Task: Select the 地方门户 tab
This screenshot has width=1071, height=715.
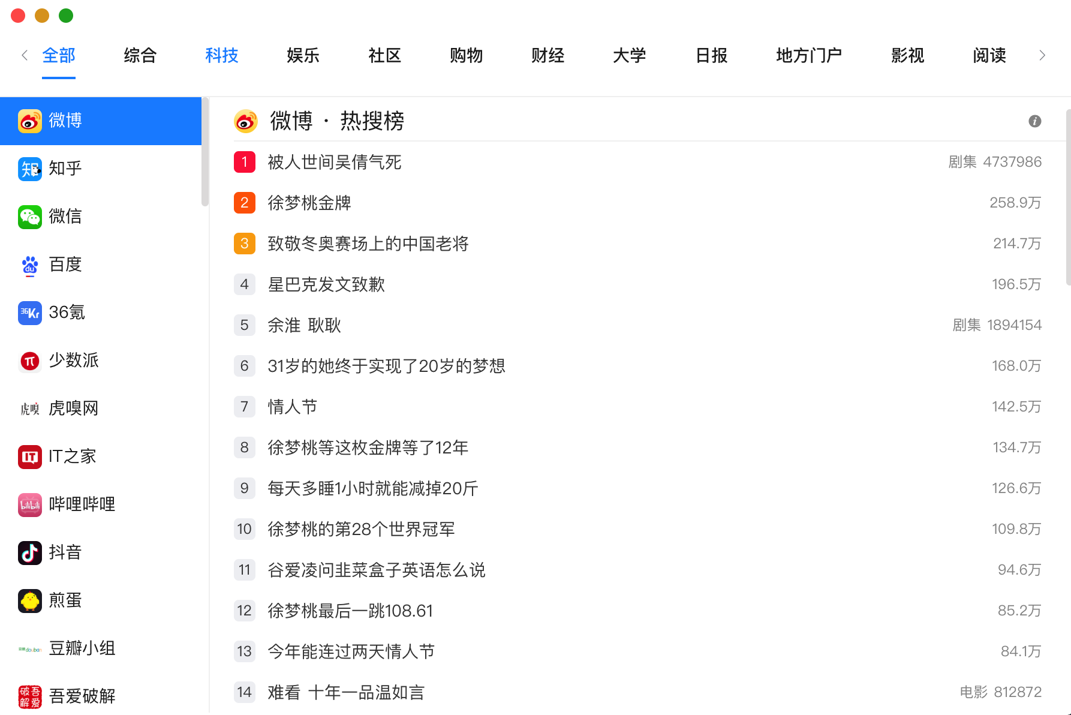Action: [810, 55]
